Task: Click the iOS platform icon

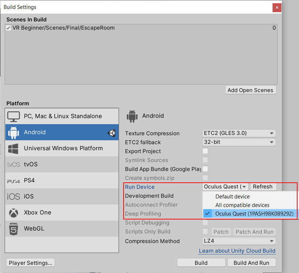Action: [x=14, y=196]
